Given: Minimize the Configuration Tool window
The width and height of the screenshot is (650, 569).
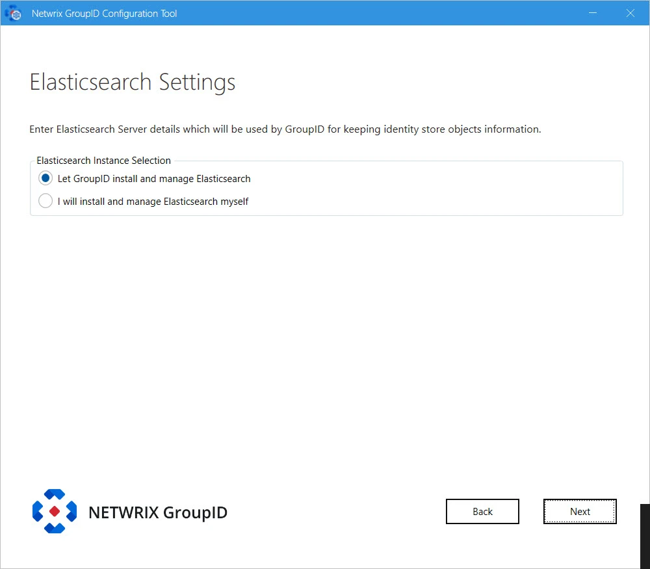Looking at the screenshot, I should coord(593,13).
